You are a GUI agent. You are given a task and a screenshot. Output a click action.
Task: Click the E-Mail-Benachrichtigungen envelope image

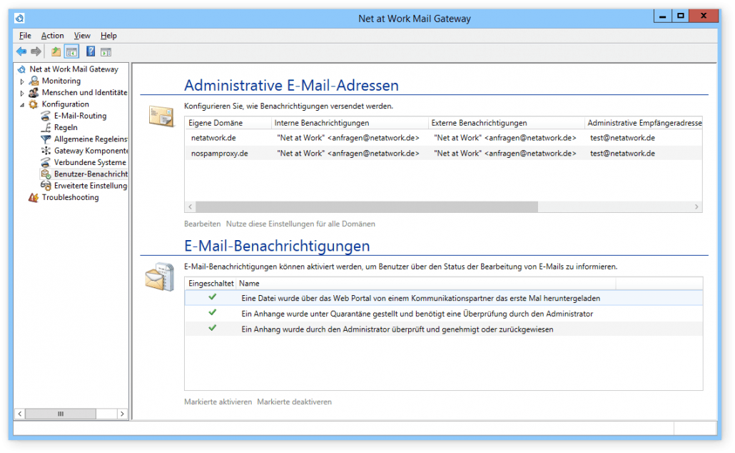point(160,277)
